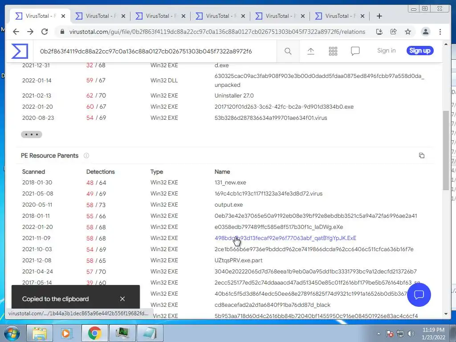Go forward in Chrome
The height and width of the screenshot is (342, 456).
30,32
